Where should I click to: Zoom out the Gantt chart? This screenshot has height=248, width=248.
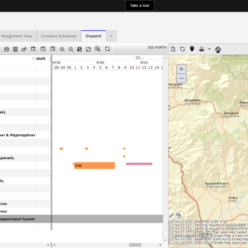(x=71, y=49)
